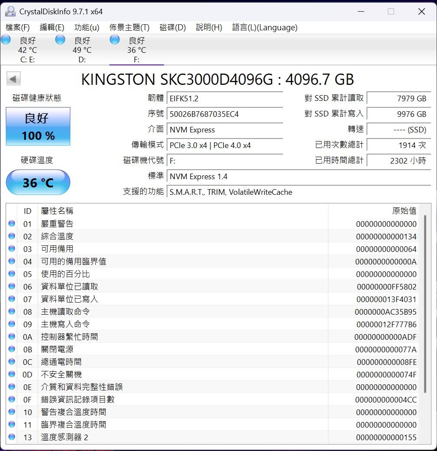Select the D: drive status orb
437x451 pixels.
61,40
